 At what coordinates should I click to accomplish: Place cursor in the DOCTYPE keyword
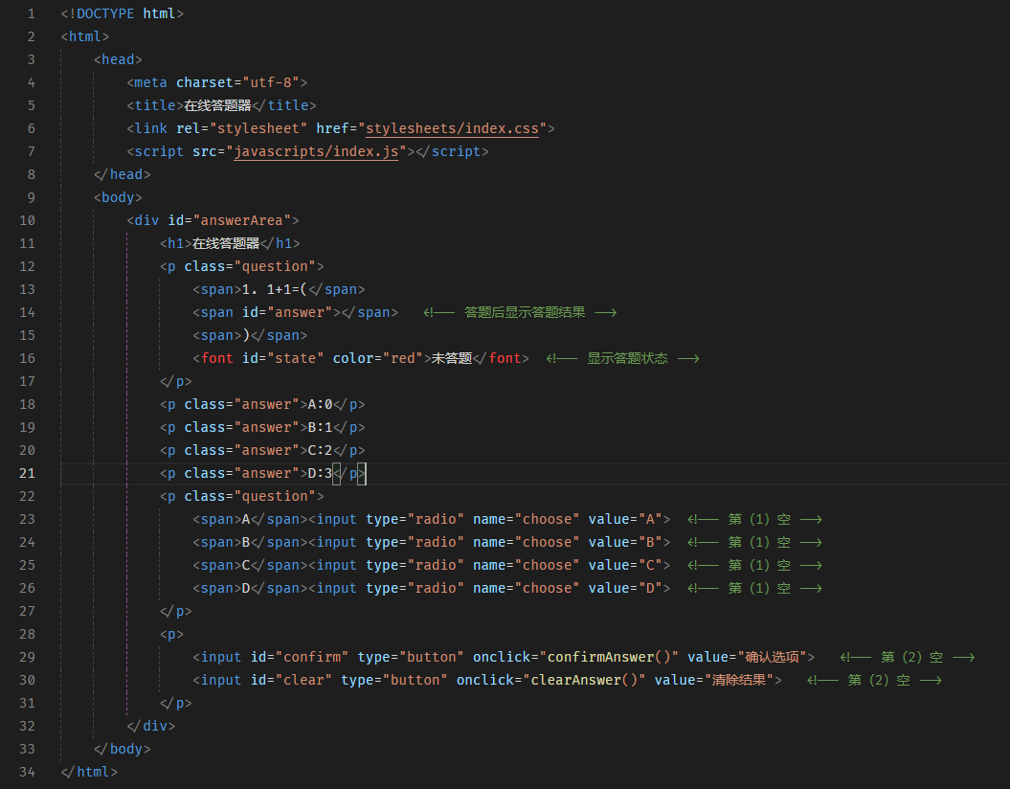click(x=105, y=13)
